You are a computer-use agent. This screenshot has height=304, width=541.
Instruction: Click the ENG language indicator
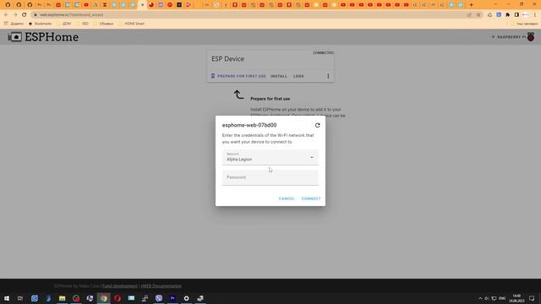502,298
